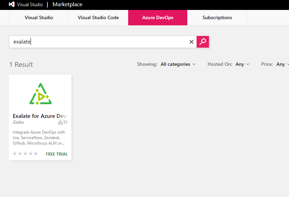Switch to the Visual Studio tab
Screen dimensions: 289x197
pyautogui.click(x=39, y=17)
